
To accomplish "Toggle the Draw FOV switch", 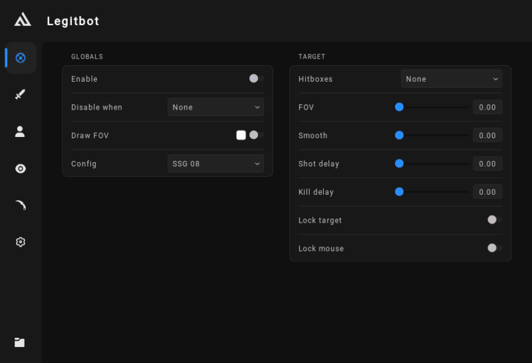I will 255,135.
